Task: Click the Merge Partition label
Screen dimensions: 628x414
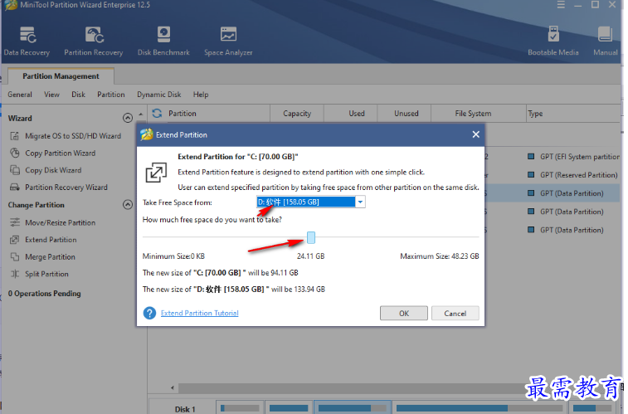Action: pyautogui.click(x=50, y=256)
